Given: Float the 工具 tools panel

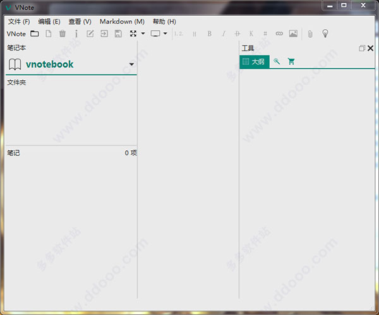Looking at the screenshot, I should click(x=362, y=49).
